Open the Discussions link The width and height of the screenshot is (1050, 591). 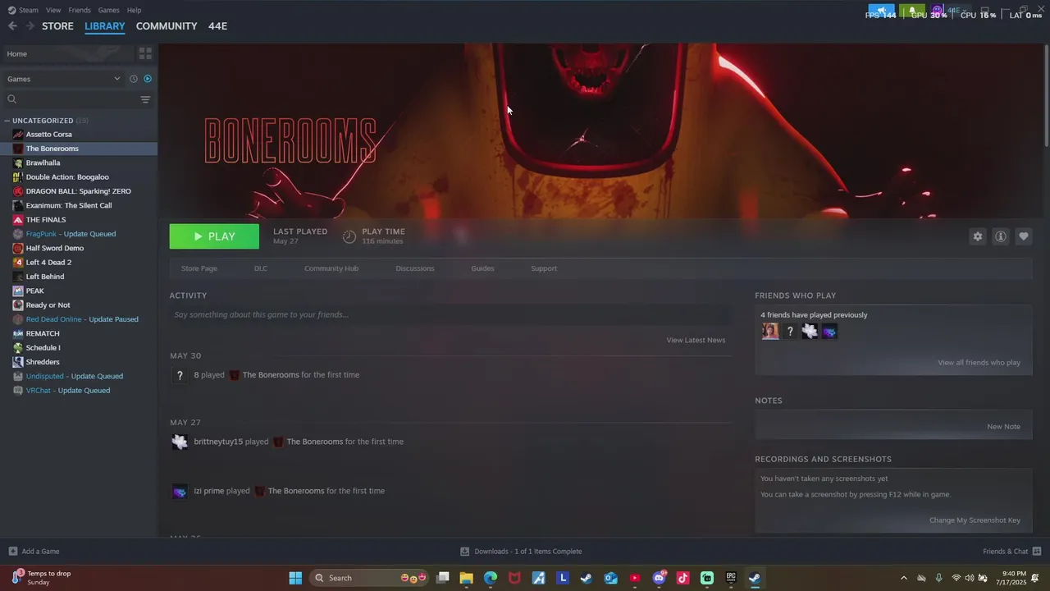(x=415, y=268)
